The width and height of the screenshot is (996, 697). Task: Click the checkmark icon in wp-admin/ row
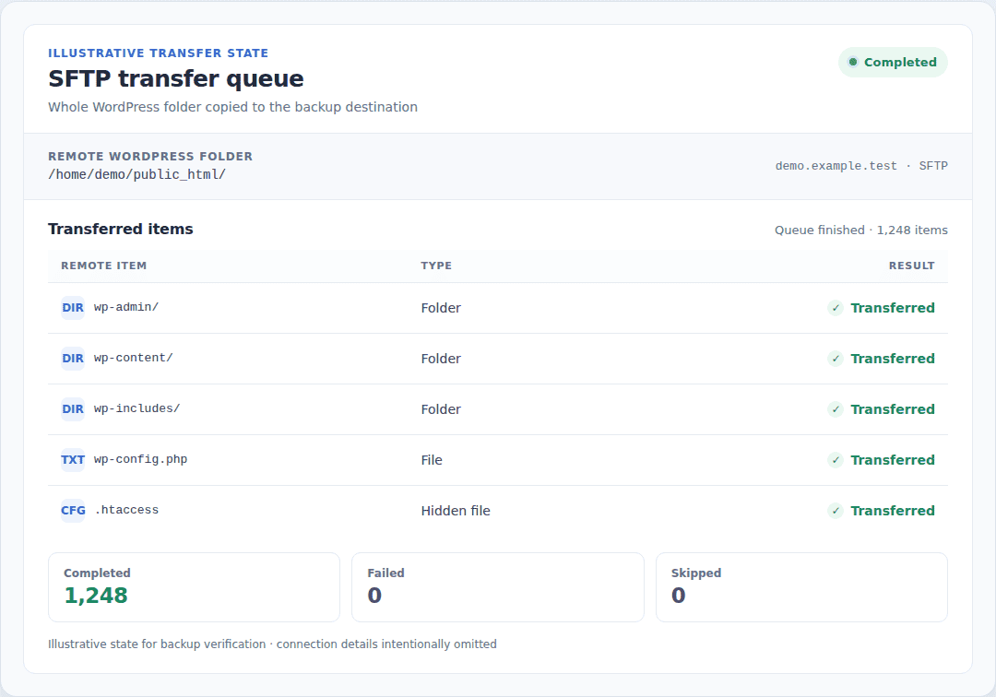[x=836, y=308]
